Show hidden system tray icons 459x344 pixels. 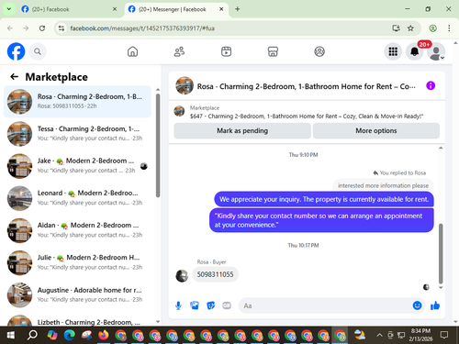coord(379,336)
